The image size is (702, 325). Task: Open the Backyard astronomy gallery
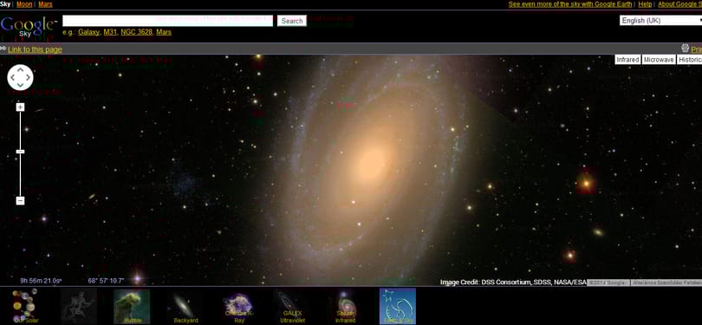[x=185, y=306]
